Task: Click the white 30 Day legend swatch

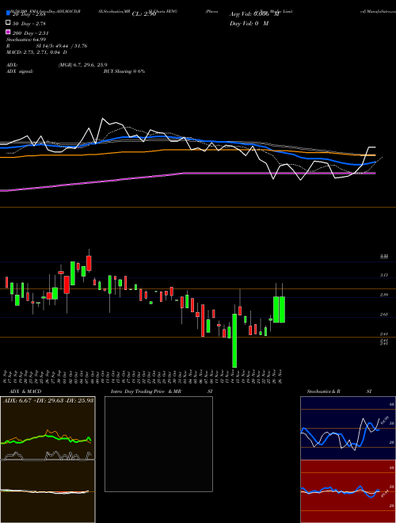Action: [x=8, y=23]
